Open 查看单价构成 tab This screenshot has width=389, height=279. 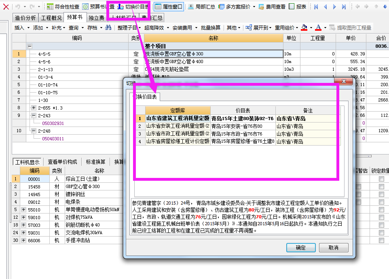(x=62, y=162)
